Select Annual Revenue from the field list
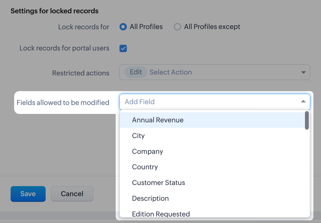The image size is (321, 223). [x=158, y=120]
